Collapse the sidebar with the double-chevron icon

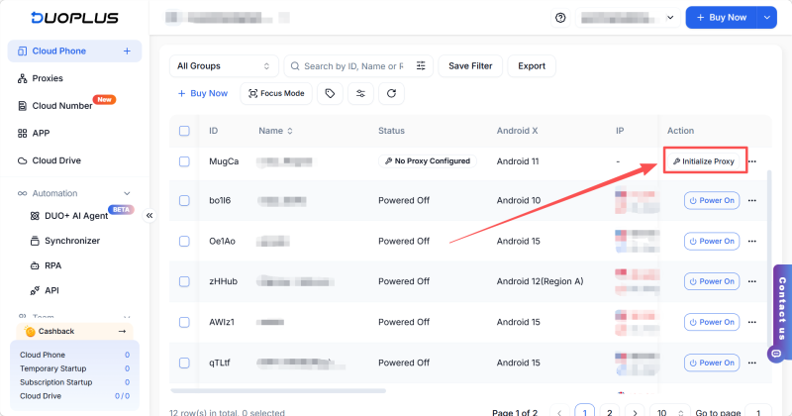click(149, 215)
